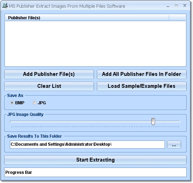
Task: Clear the file list with Clear List
Action: (49, 86)
